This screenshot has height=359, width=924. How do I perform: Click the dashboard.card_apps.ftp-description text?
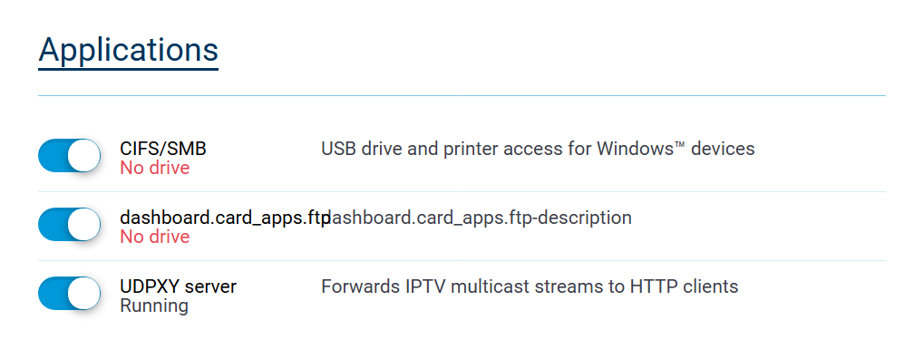[480, 218]
